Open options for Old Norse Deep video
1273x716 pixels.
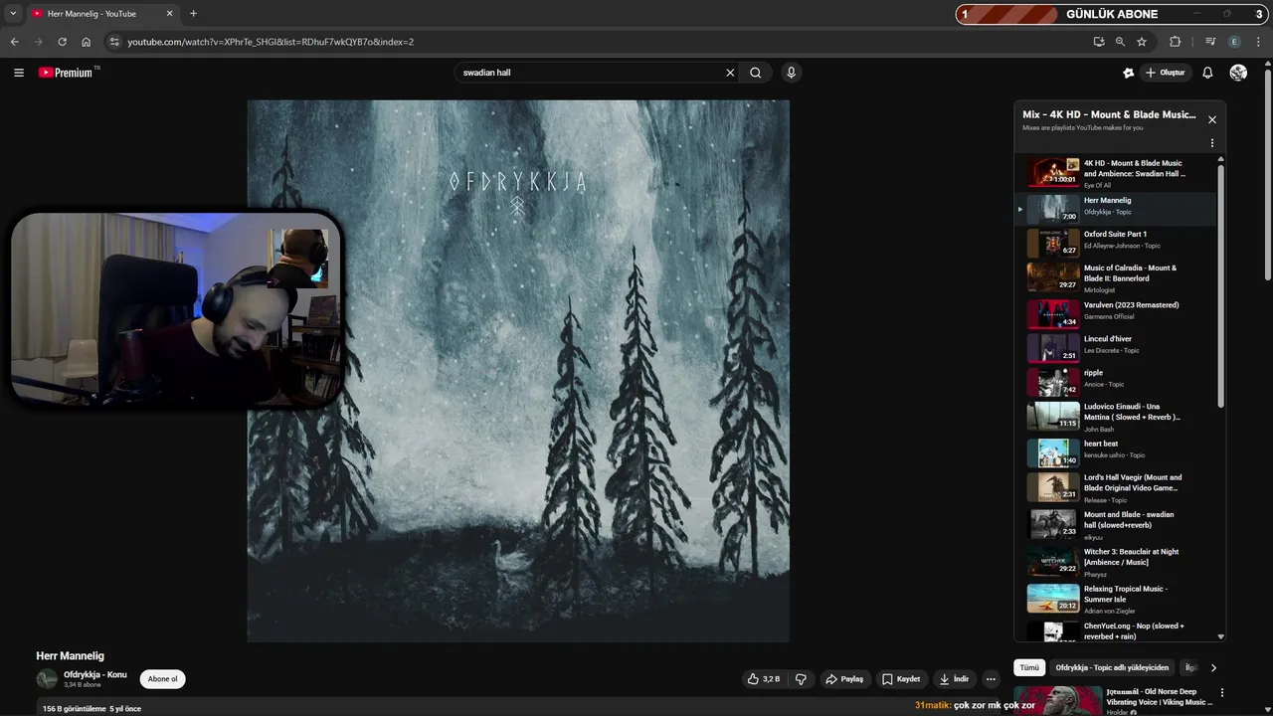(1222, 692)
